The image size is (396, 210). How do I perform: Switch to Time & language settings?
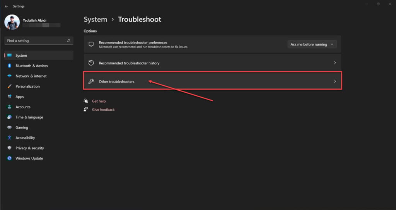coord(29,117)
